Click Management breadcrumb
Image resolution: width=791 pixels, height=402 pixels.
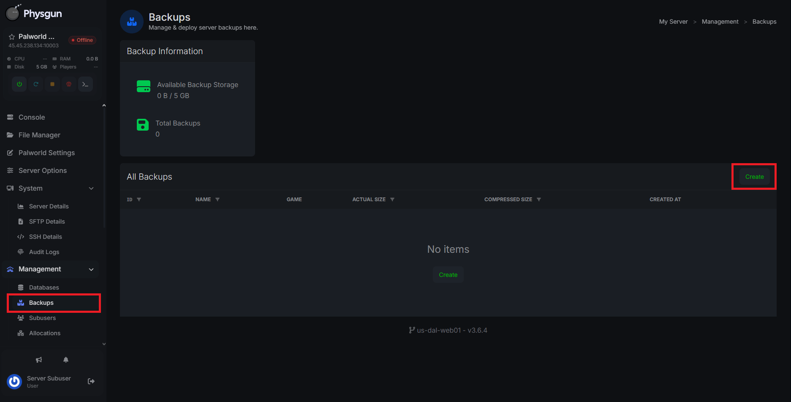[x=720, y=22]
